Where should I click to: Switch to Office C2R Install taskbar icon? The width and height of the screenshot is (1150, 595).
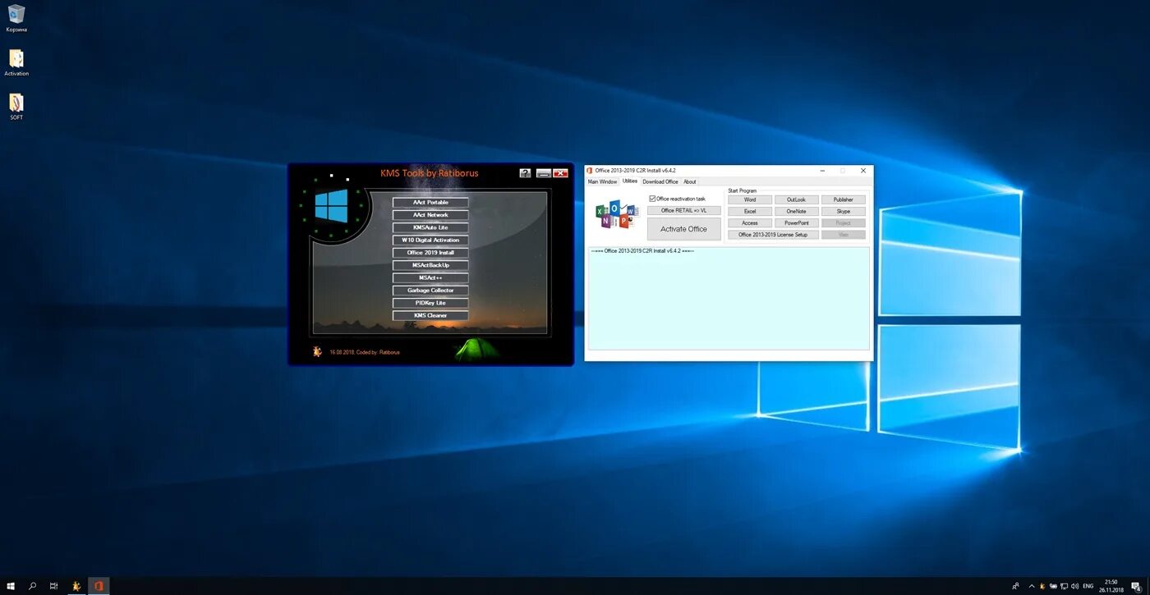point(99,586)
